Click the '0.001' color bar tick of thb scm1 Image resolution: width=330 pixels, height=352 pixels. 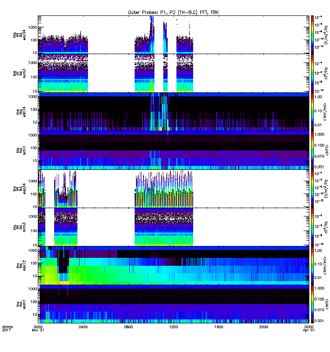coord(319,167)
